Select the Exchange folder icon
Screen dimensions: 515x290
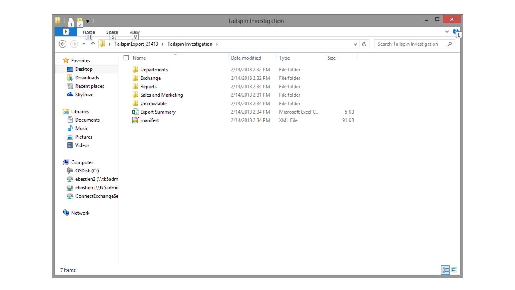click(136, 78)
